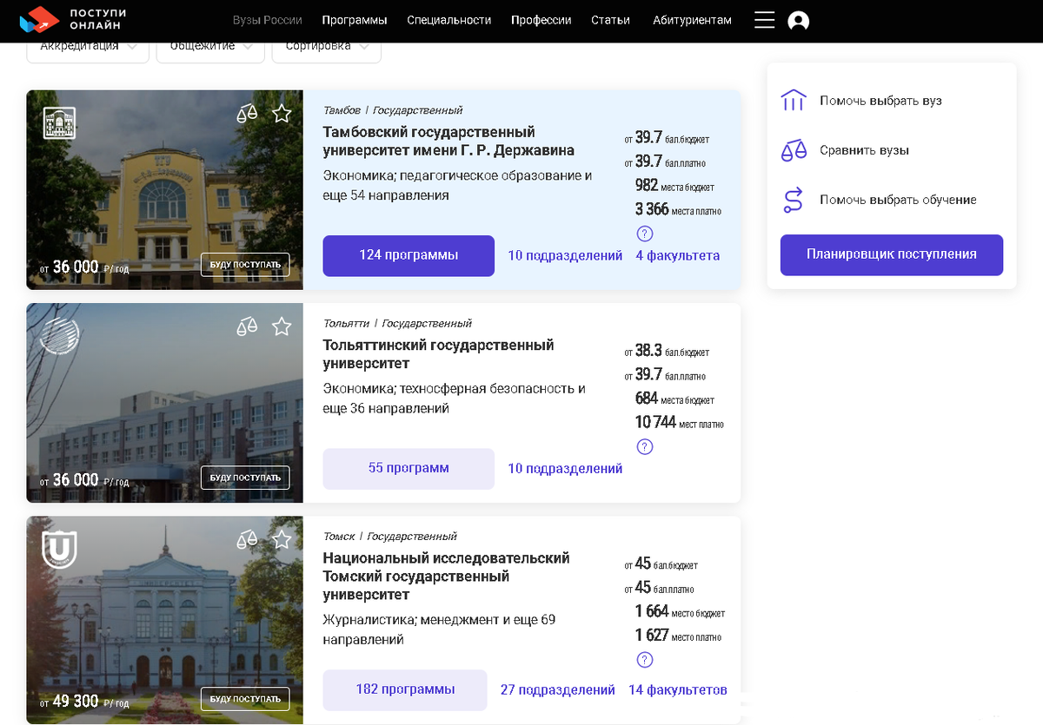Click the 182 программы button
Screen dimensions: 1043x725
click(x=405, y=690)
